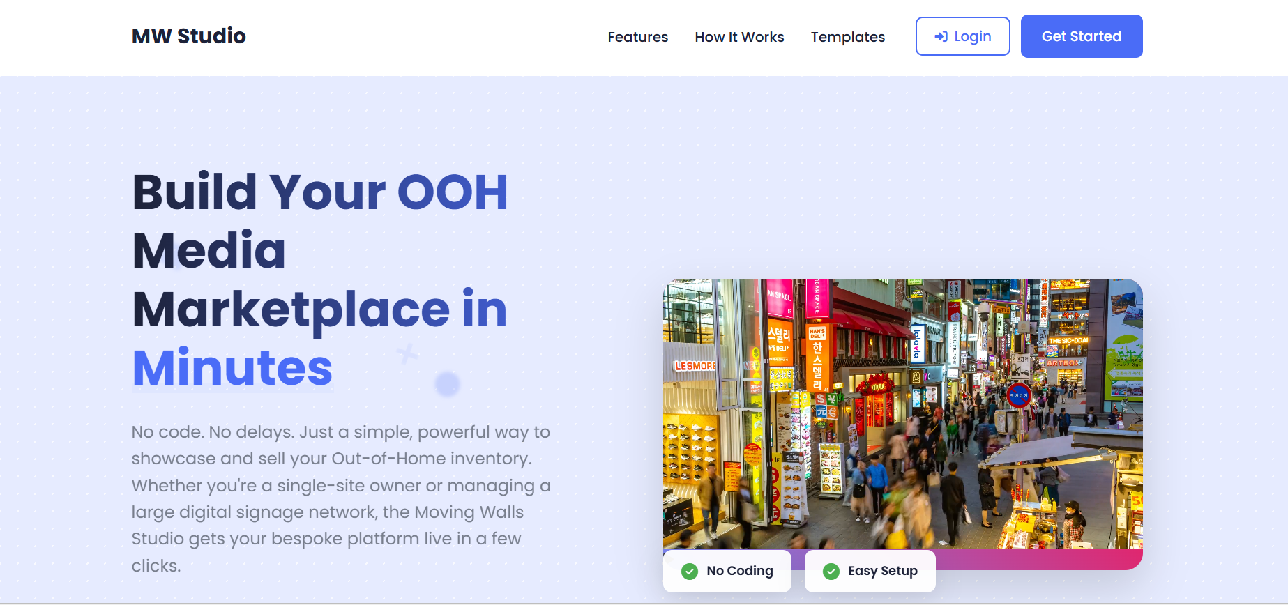Go to How It Works section

(x=739, y=37)
